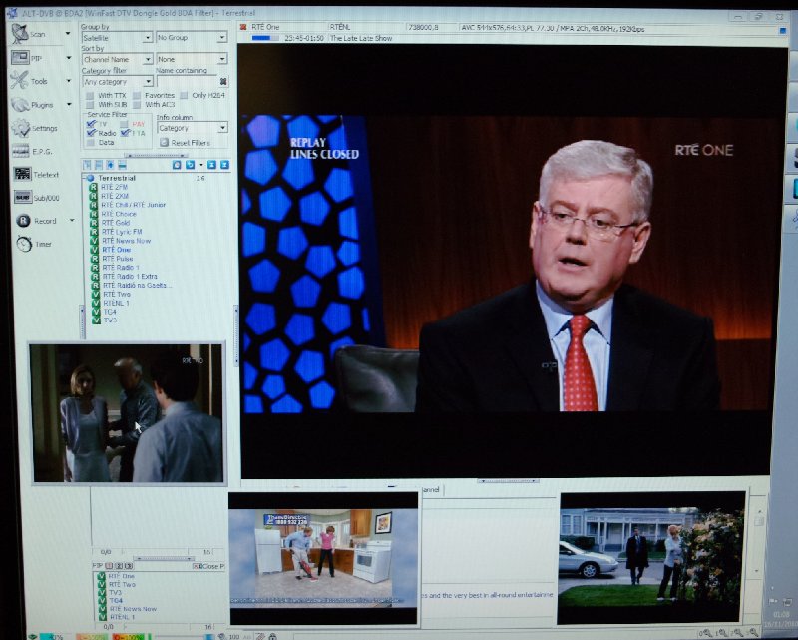
Task: Select TV3 in the channel list
Action: [x=110, y=320]
